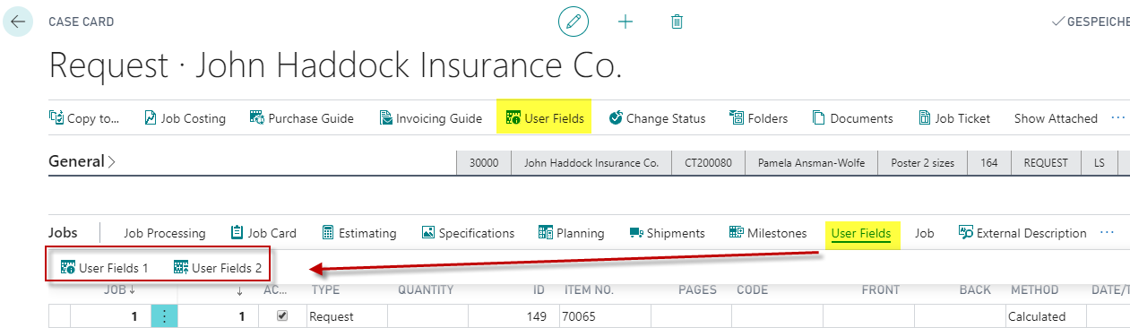The height and width of the screenshot is (328, 1130).
Task: Click the Calculated method cell
Action: pyautogui.click(x=1046, y=316)
